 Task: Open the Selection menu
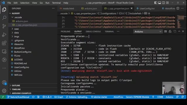coord(25,3)
